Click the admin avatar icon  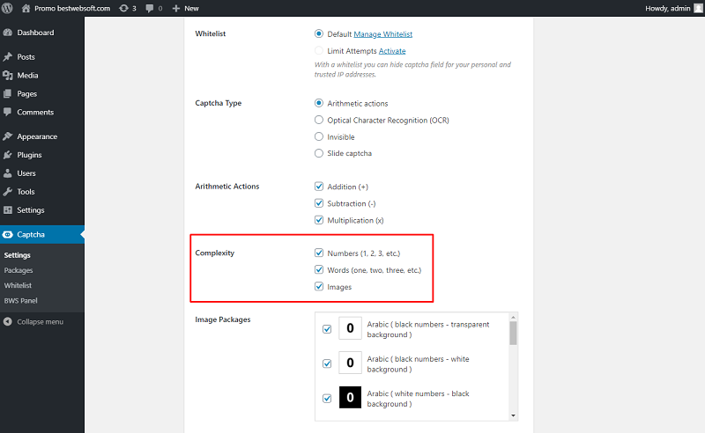[698, 8]
